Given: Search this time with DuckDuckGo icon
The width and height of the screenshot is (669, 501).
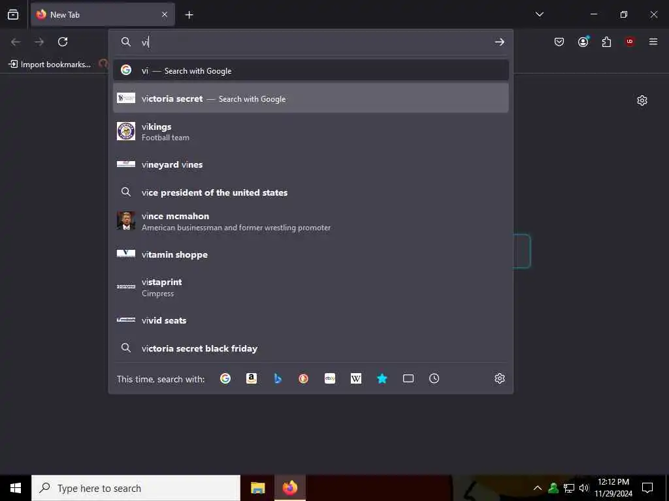Looking at the screenshot, I should click(303, 378).
